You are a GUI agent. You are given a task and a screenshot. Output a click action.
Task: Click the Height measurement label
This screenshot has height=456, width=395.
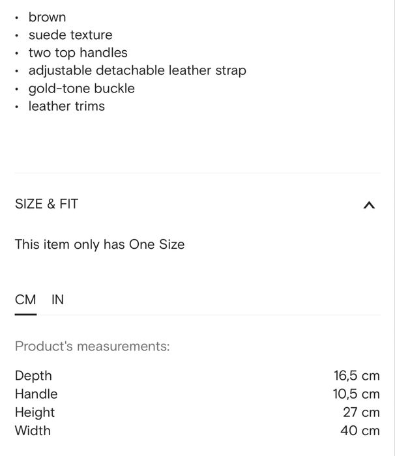tap(35, 412)
